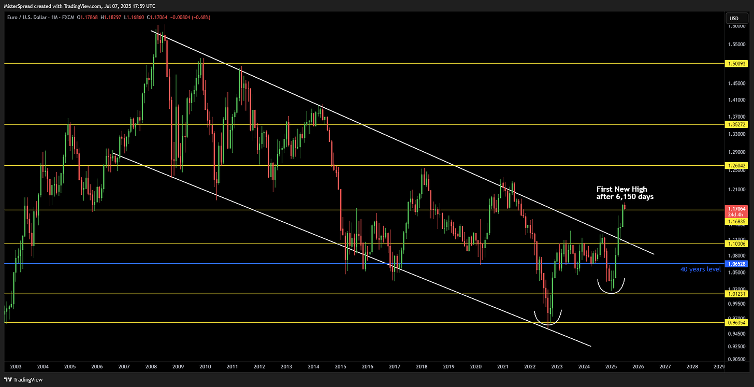Click the 1.55000 price axis tick
Image resolution: width=754 pixels, height=387 pixels.
click(737, 45)
